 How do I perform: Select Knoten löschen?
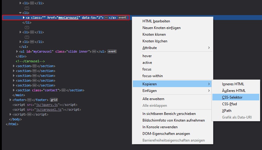173,41
